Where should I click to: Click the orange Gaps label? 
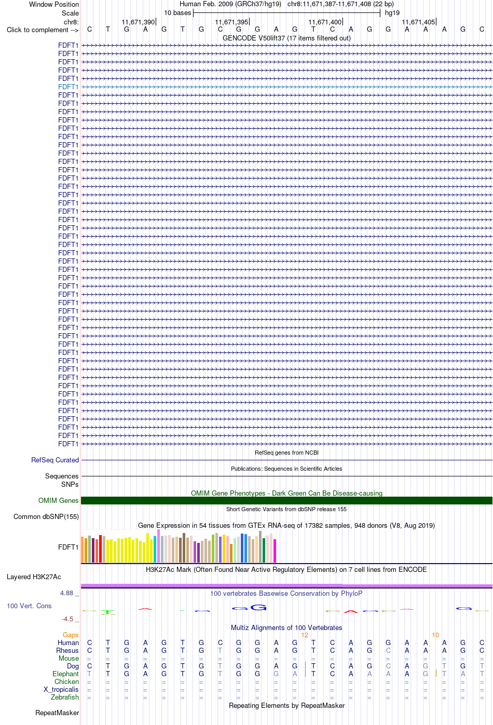pos(71,635)
